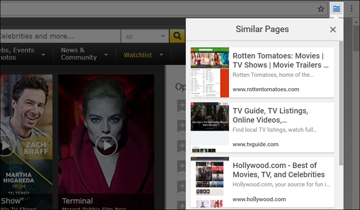Image resolution: width=360 pixels, height=210 pixels.
Task: Open the TV Guide, TV Listings result
Action: (x=270, y=115)
